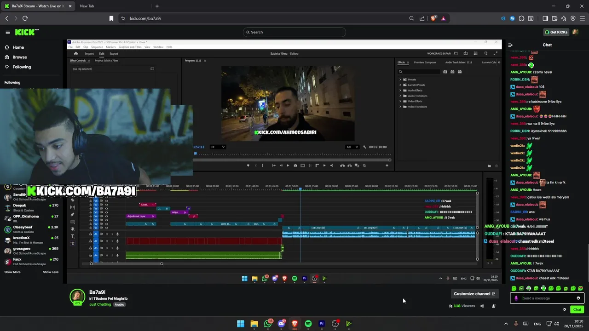The width and height of the screenshot is (589, 331).
Task: Click the Windows Start button on taskbar
Action: [x=241, y=324]
